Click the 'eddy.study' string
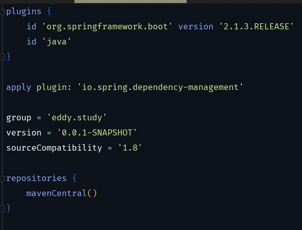 coord(77,118)
